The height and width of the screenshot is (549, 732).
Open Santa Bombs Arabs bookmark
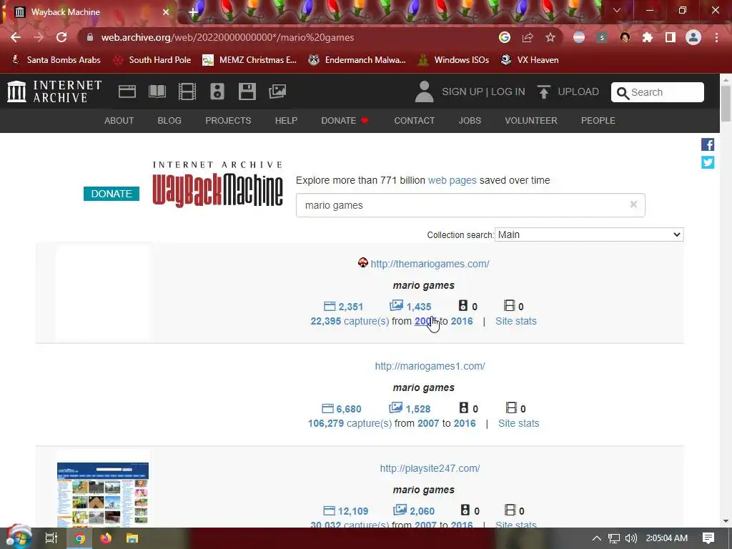tap(56, 60)
